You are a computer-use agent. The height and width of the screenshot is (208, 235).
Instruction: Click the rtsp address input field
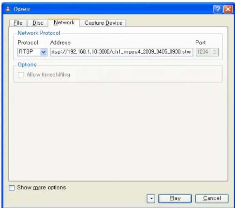[122, 52]
